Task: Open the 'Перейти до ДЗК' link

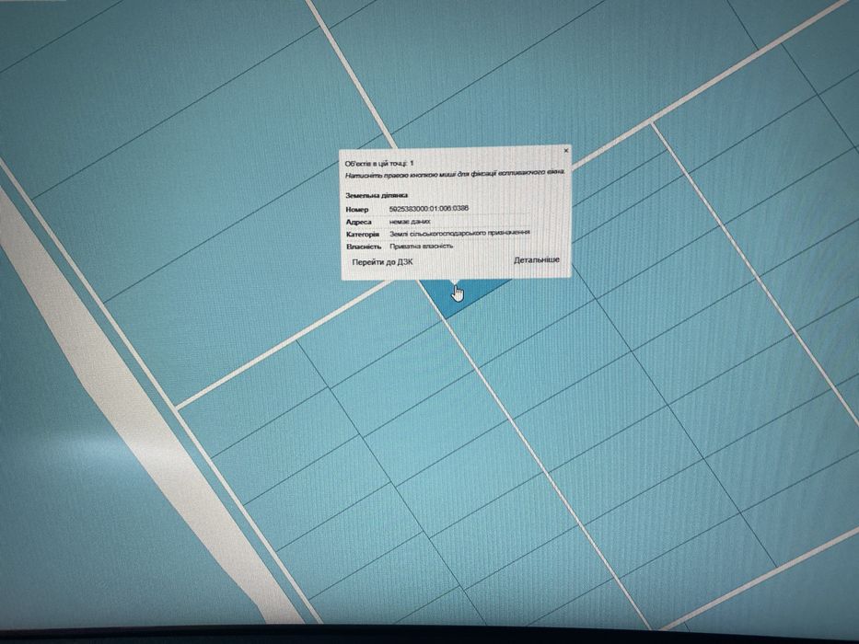Action: [382, 262]
